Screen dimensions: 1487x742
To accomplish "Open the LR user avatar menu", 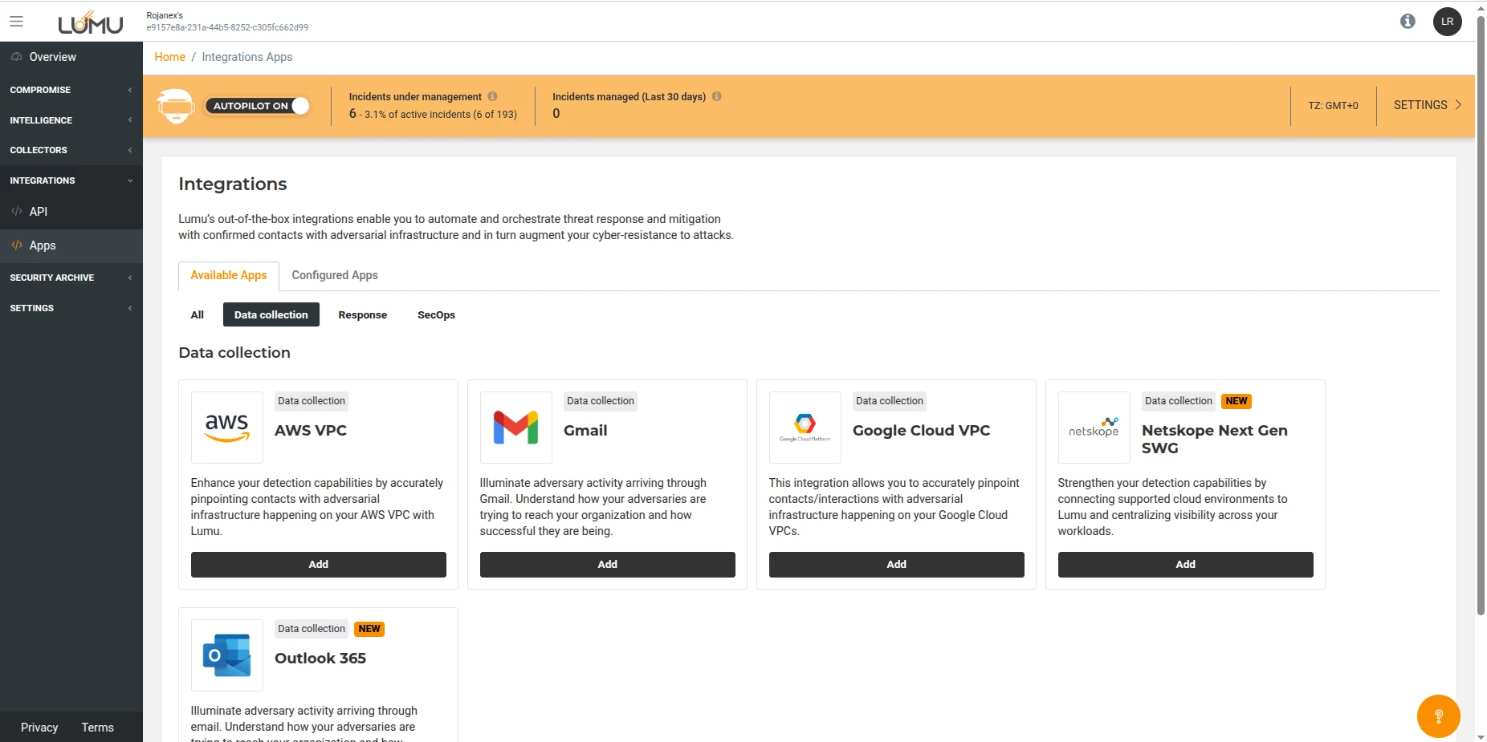I will [1447, 22].
